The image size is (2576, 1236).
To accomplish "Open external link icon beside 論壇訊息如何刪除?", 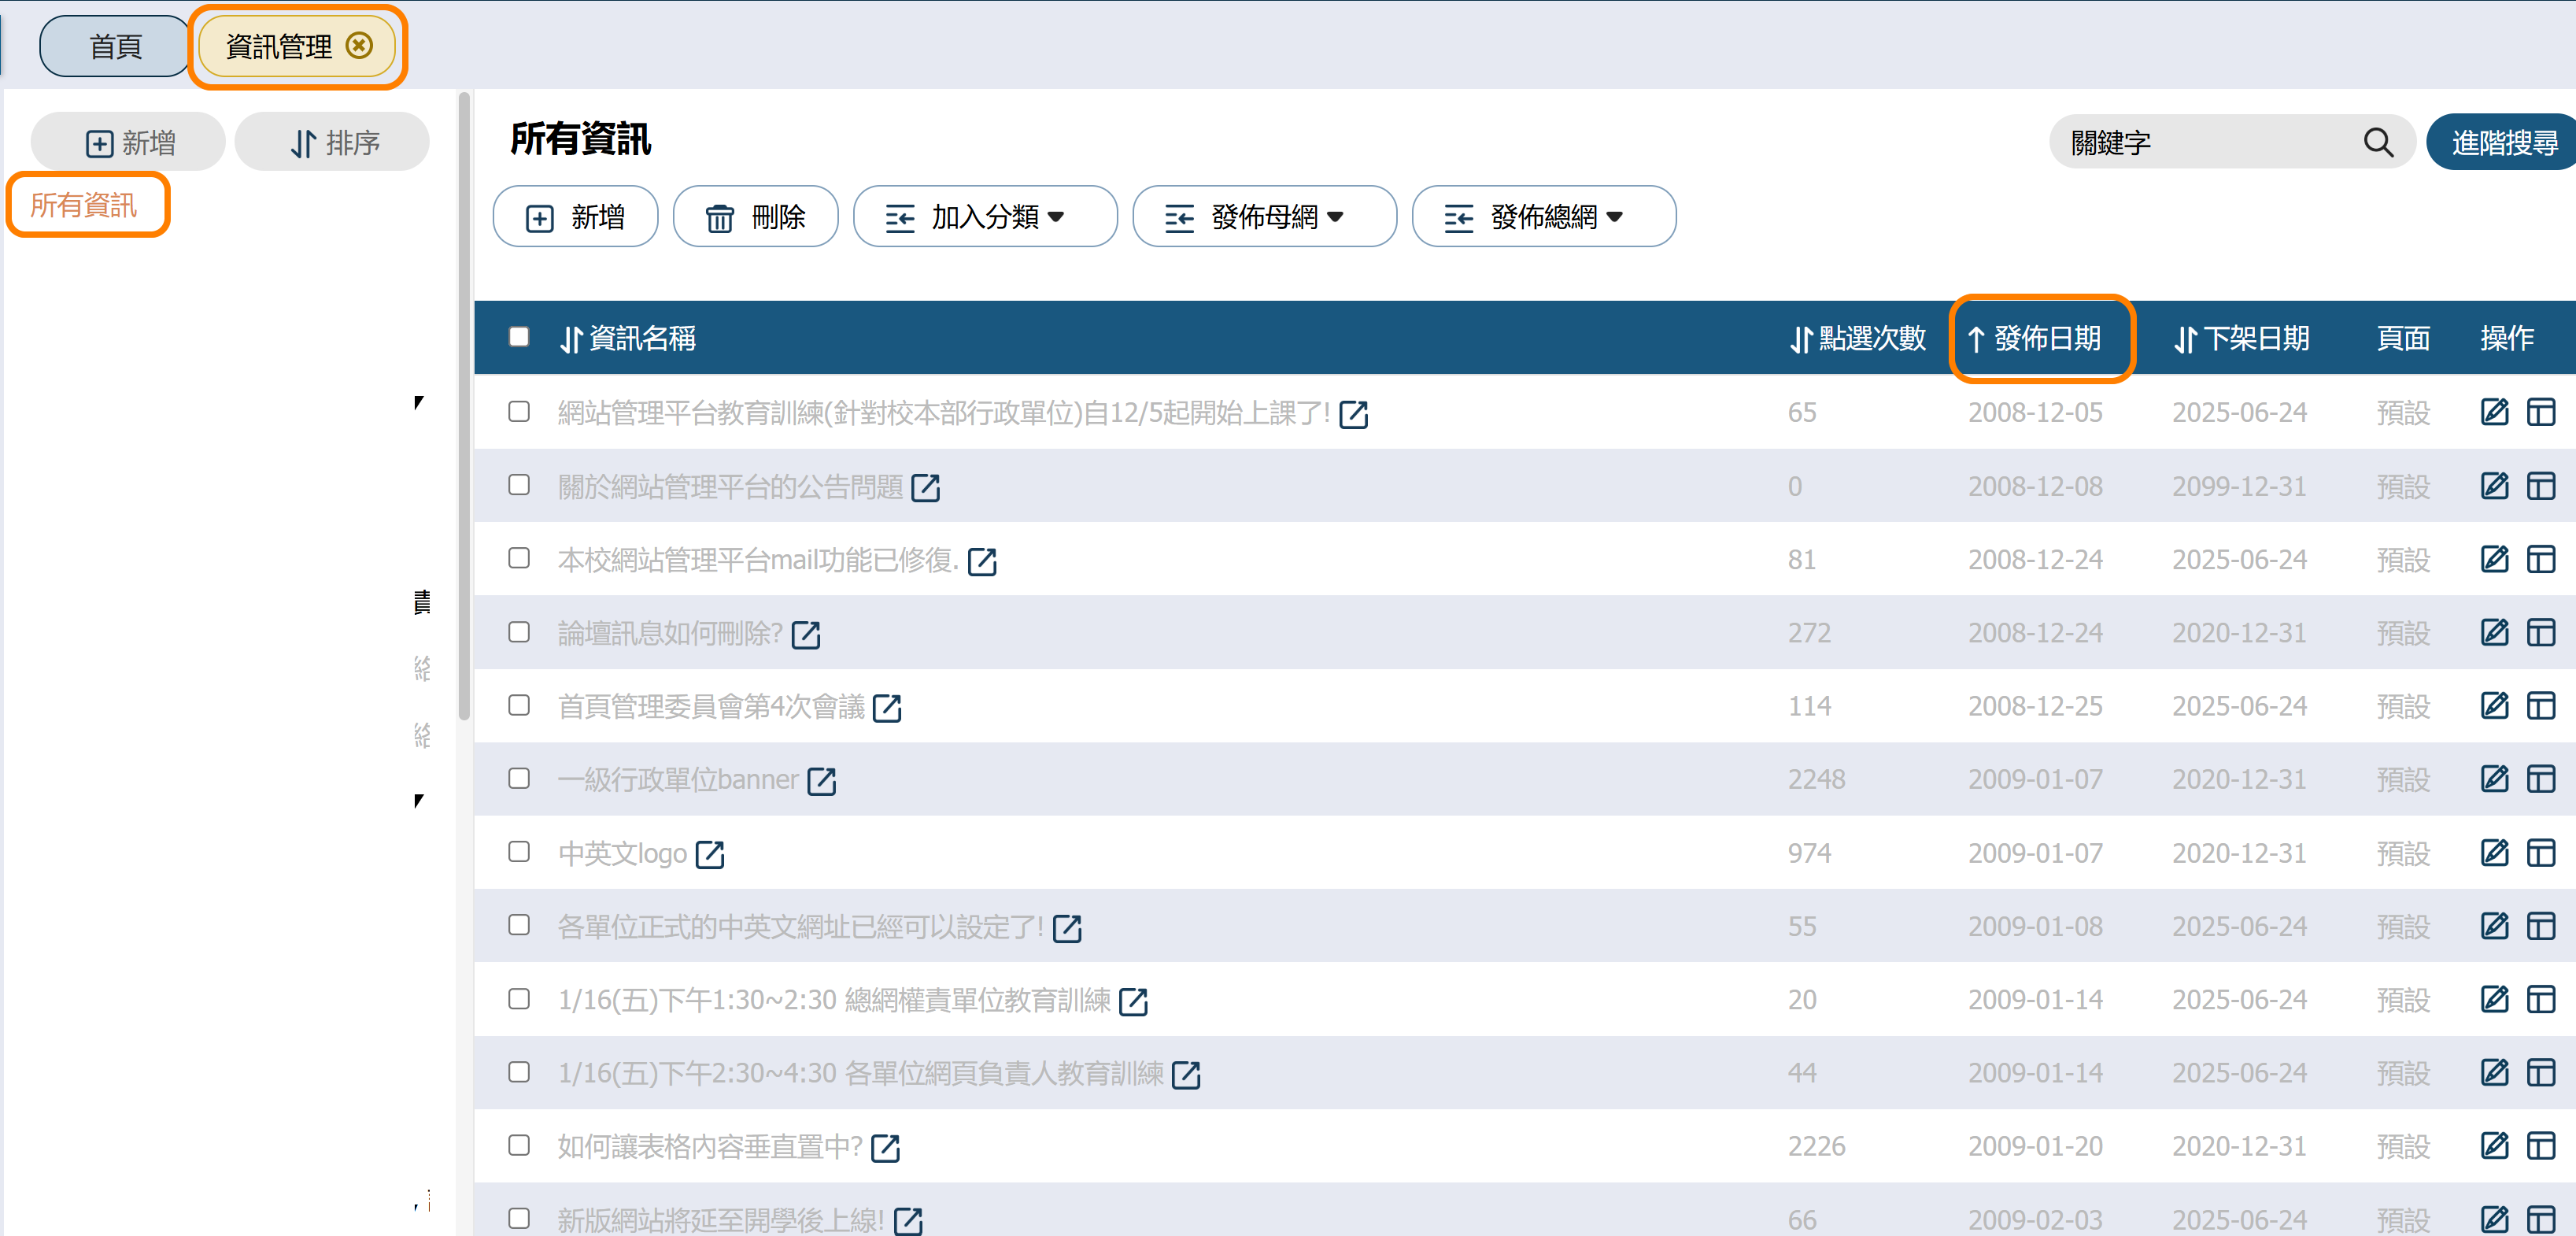I will pos(805,634).
